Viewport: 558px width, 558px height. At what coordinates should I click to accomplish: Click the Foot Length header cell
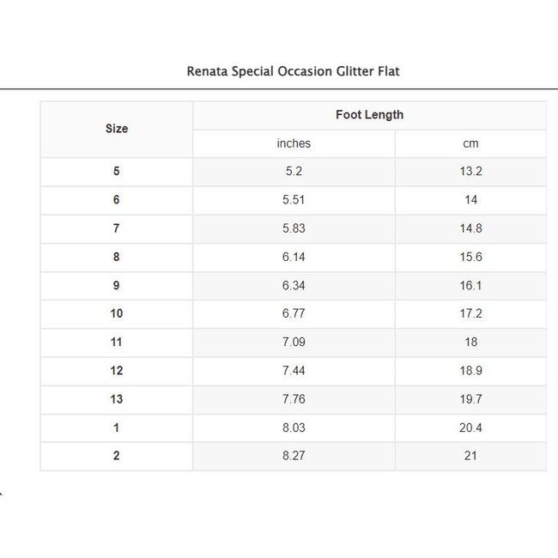[x=369, y=115]
